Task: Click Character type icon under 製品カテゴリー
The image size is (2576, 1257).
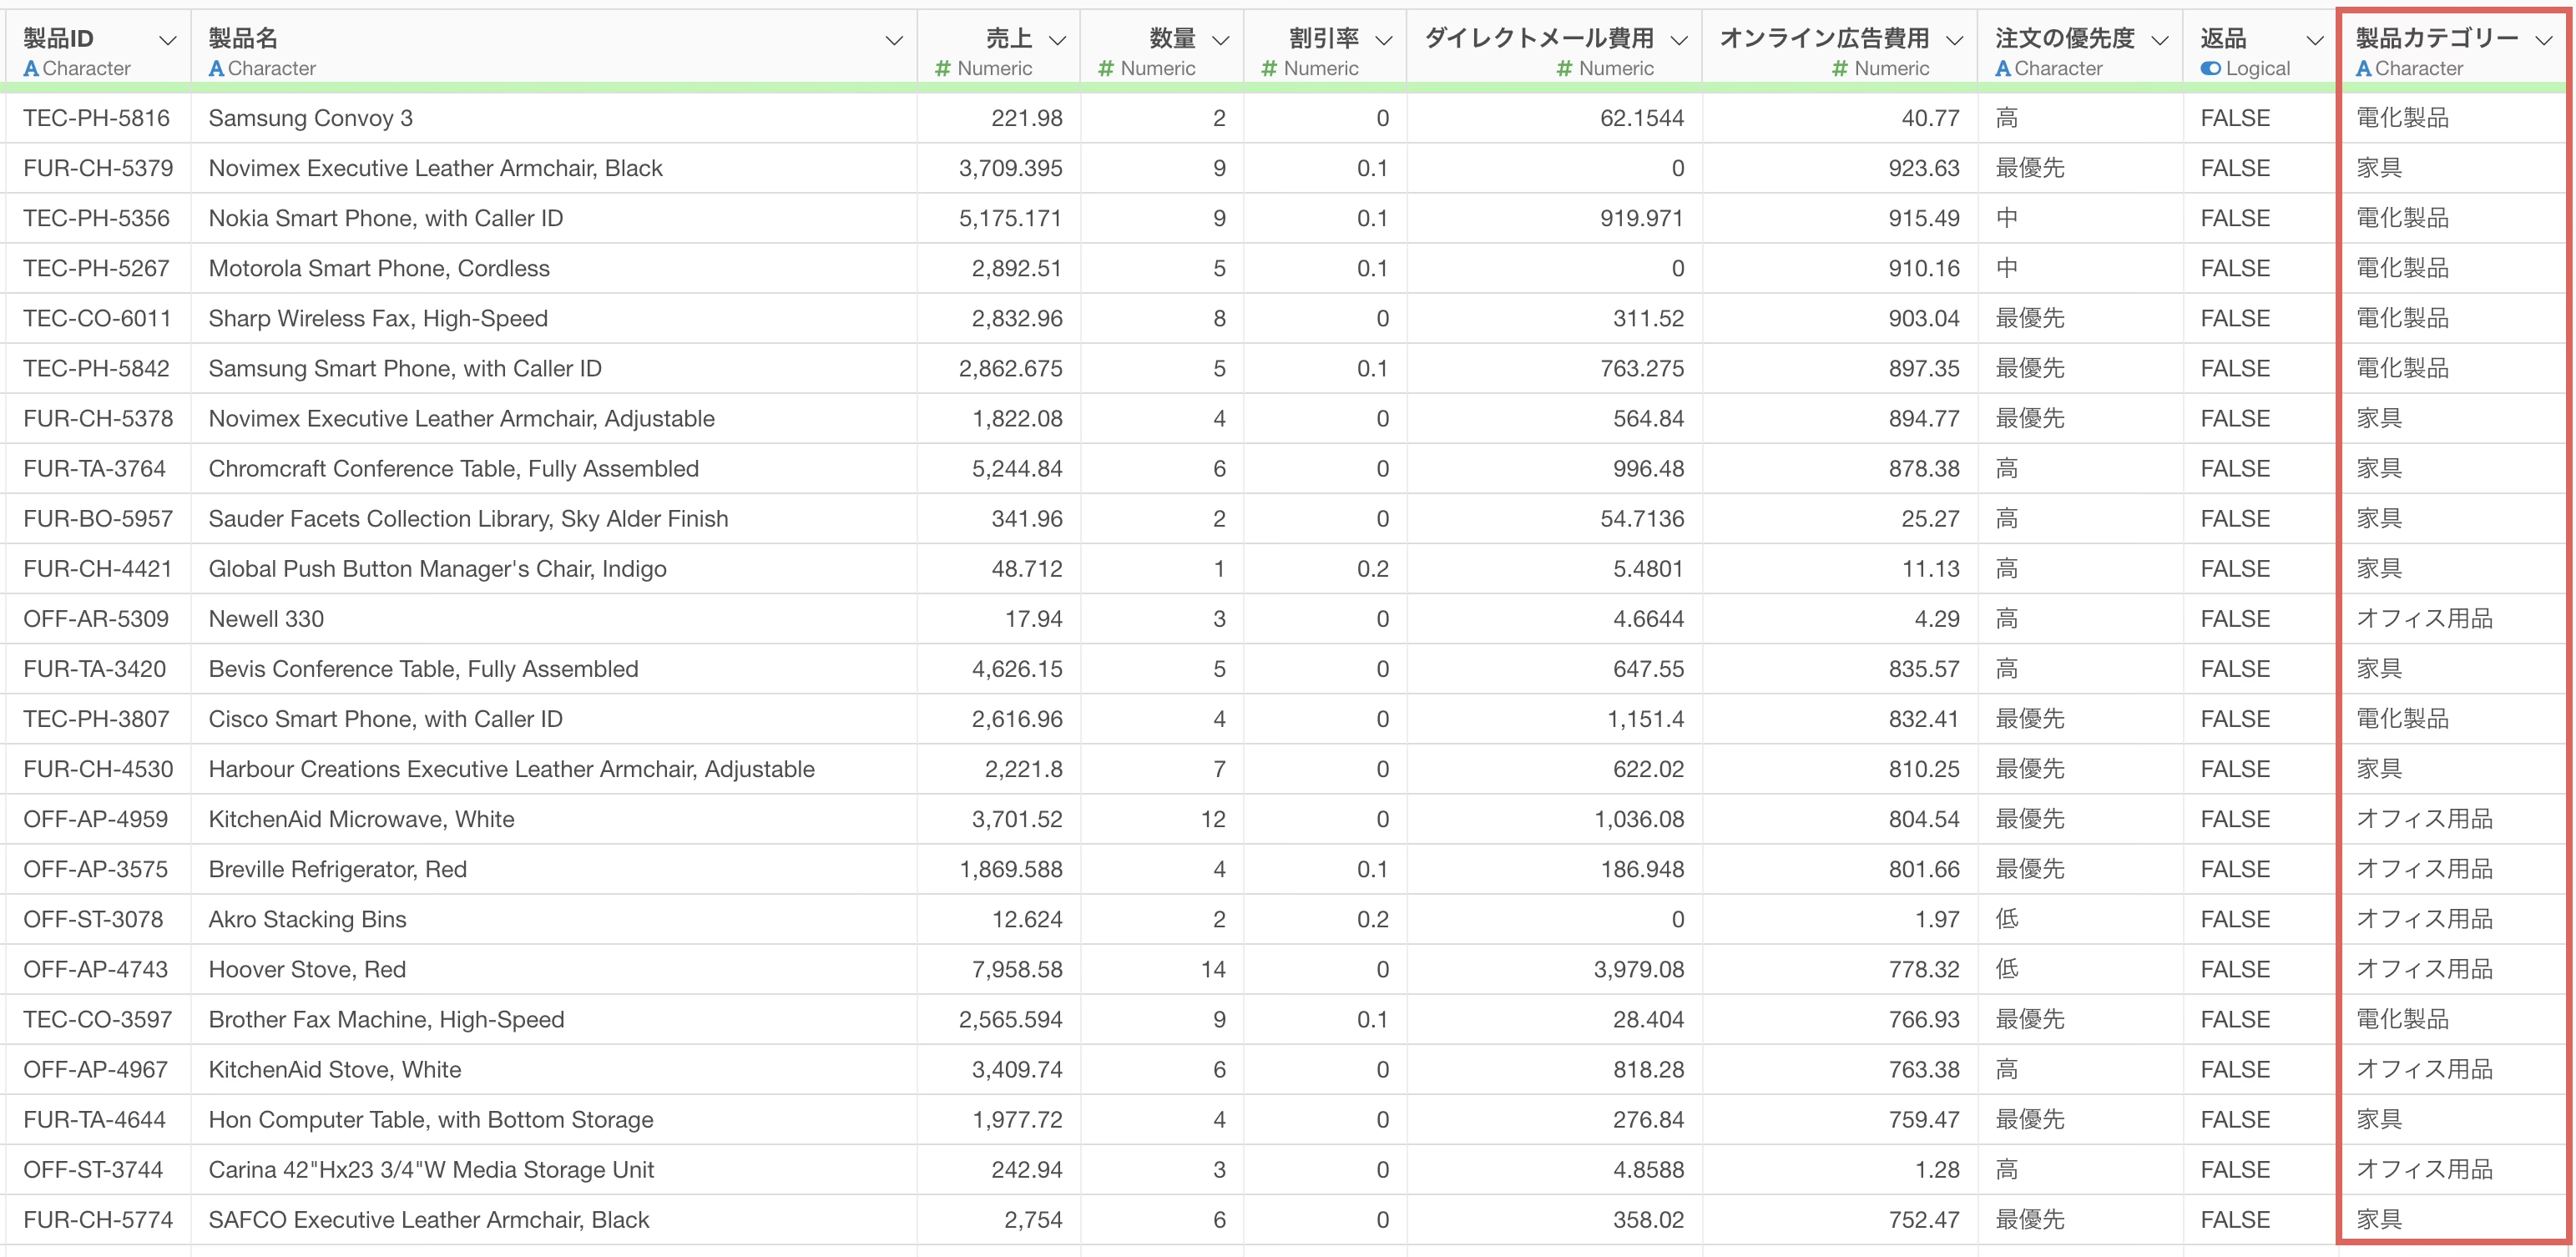Action: click(2364, 69)
